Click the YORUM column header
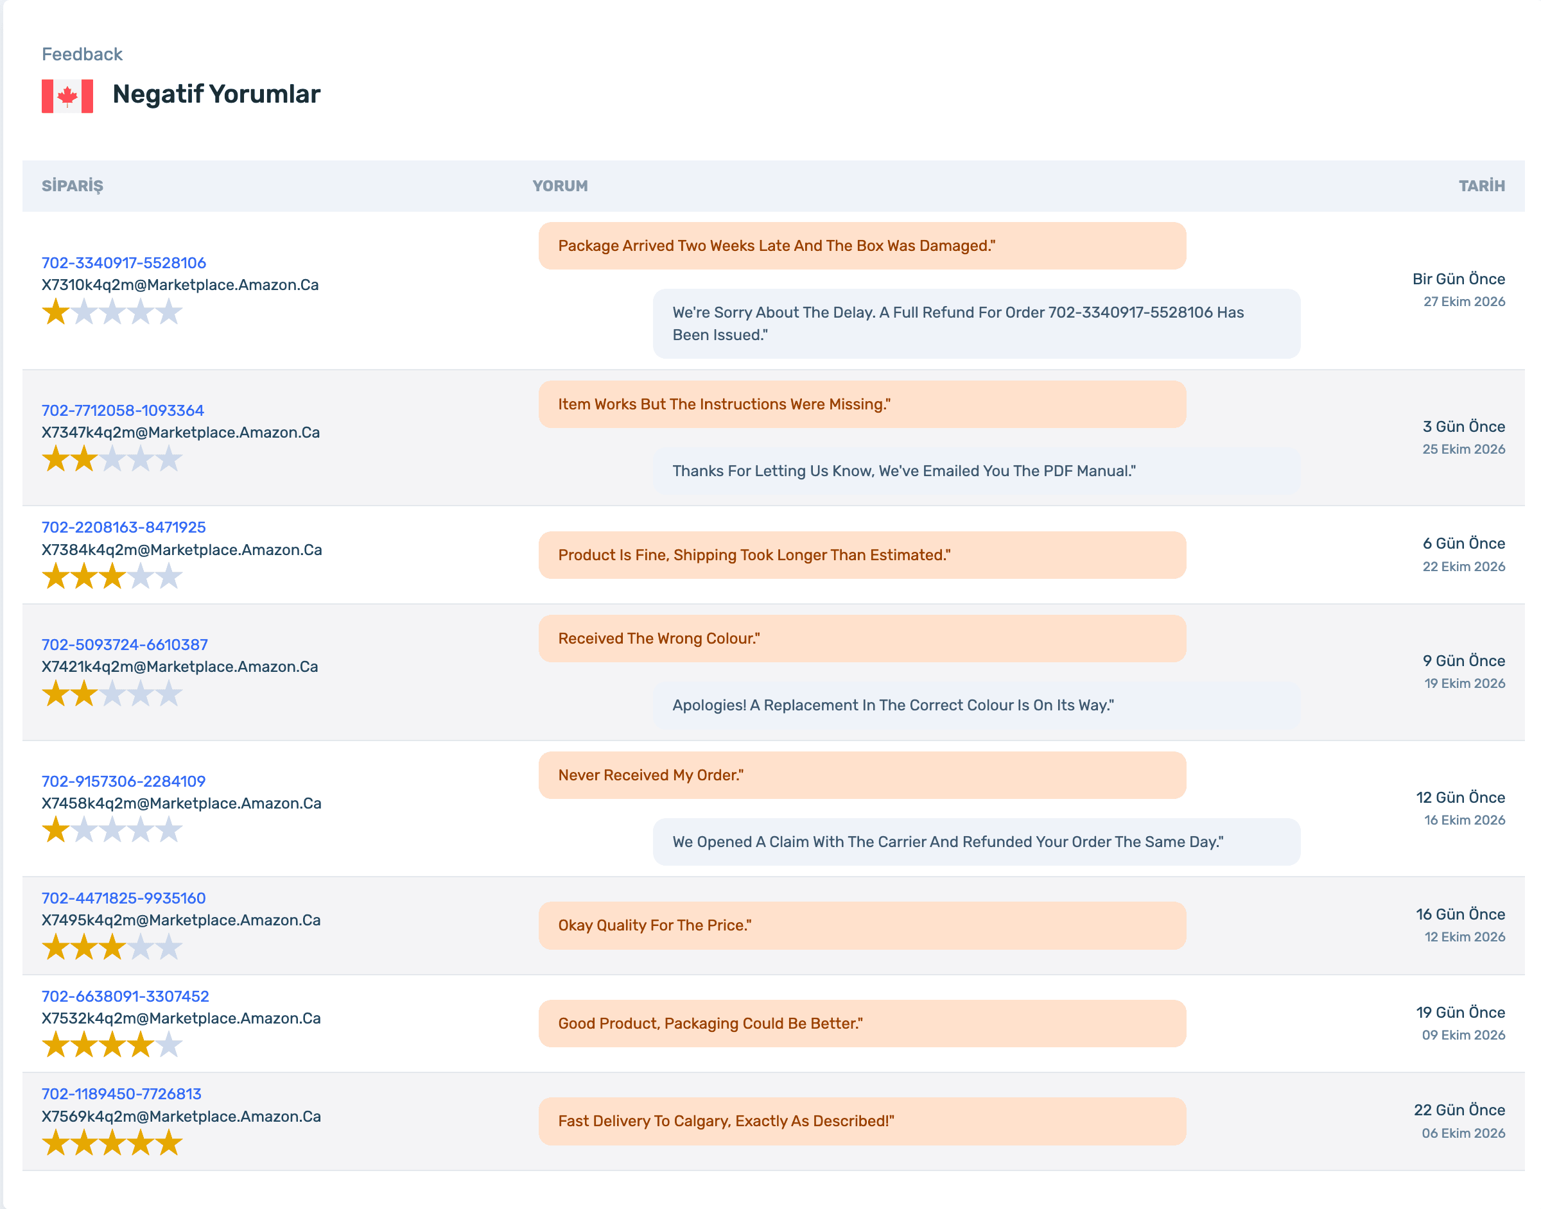This screenshot has height=1209, width=1541. click(x=560, y=186)
